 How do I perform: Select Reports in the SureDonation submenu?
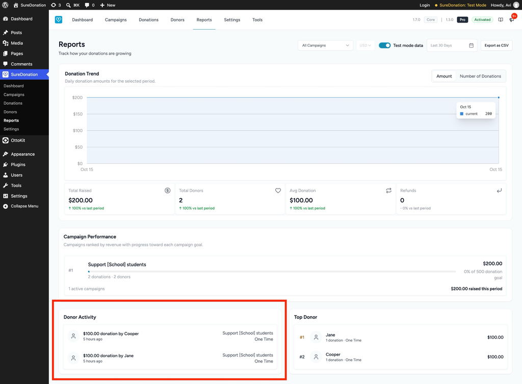tap(11, 121)
